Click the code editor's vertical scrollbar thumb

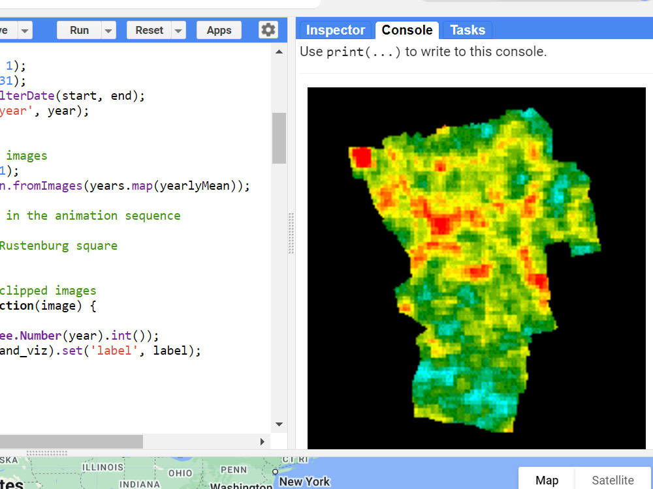(x=279, y=137)
